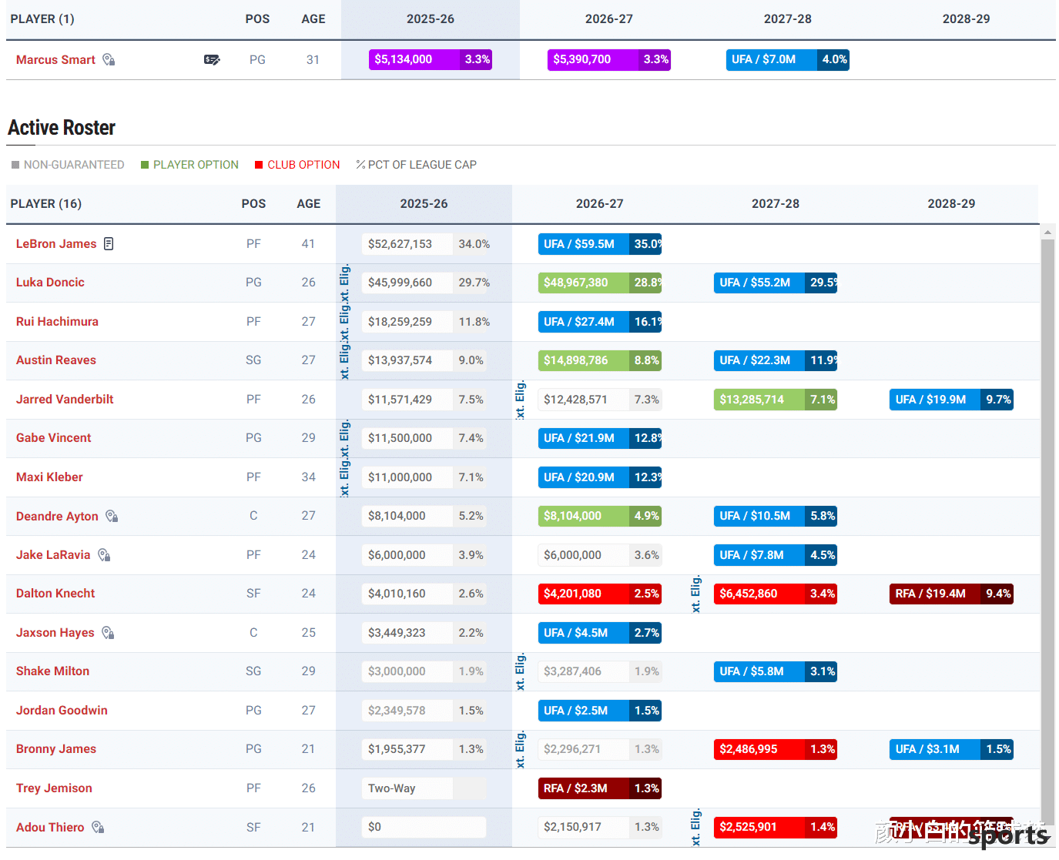Click the UFA / $19.9M cell

tap(951, 400)
